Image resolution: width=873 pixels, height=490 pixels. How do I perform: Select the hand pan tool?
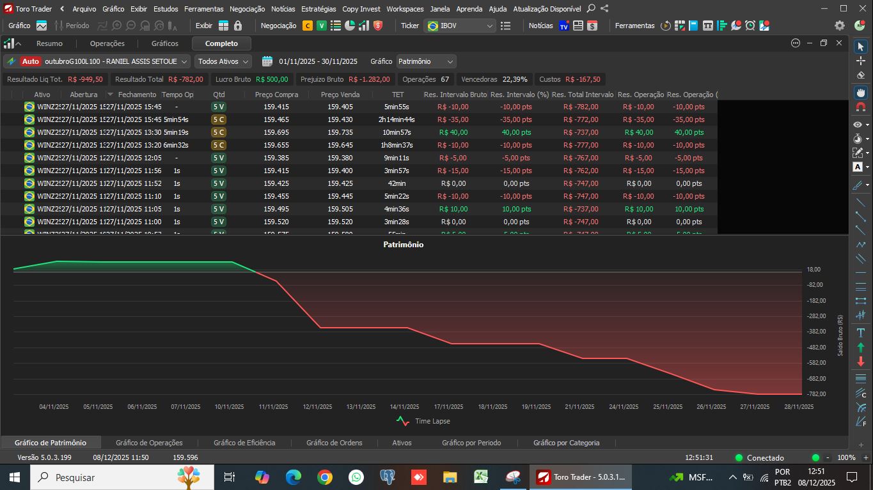point(860,92)
